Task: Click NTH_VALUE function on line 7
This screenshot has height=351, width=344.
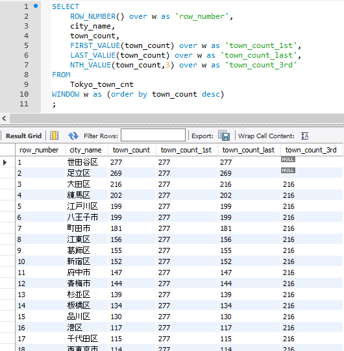Action: pos(90,65)
